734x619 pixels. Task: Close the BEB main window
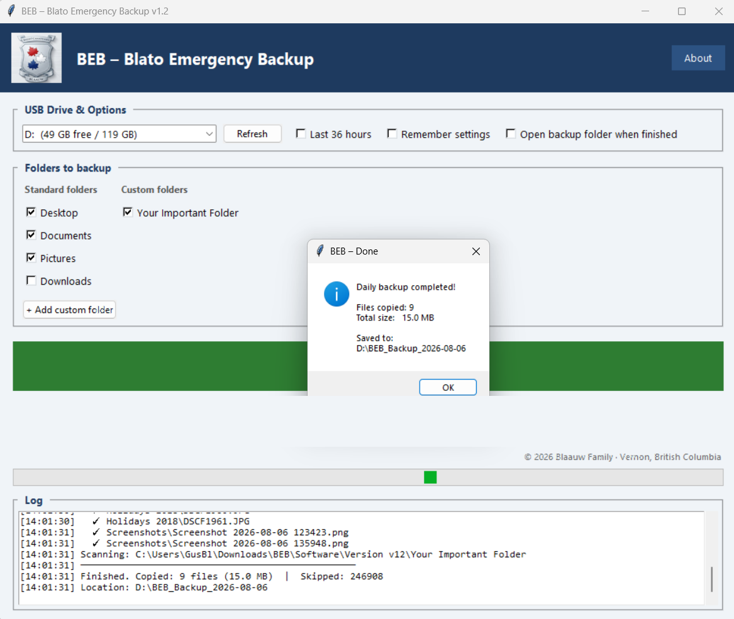click(718, 11)
